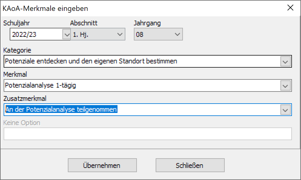The width and height of the screenshot is (301, 180).
Task: Close the KAoA-Merkmale dialog with X
Action: point(290,8)
